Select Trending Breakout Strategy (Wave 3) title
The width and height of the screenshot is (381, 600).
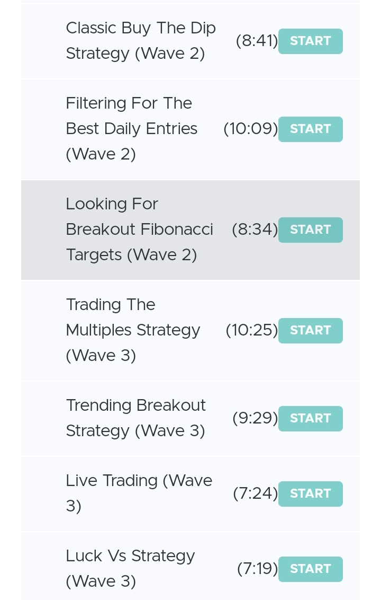pyautogui.click(x=135, y=418)
